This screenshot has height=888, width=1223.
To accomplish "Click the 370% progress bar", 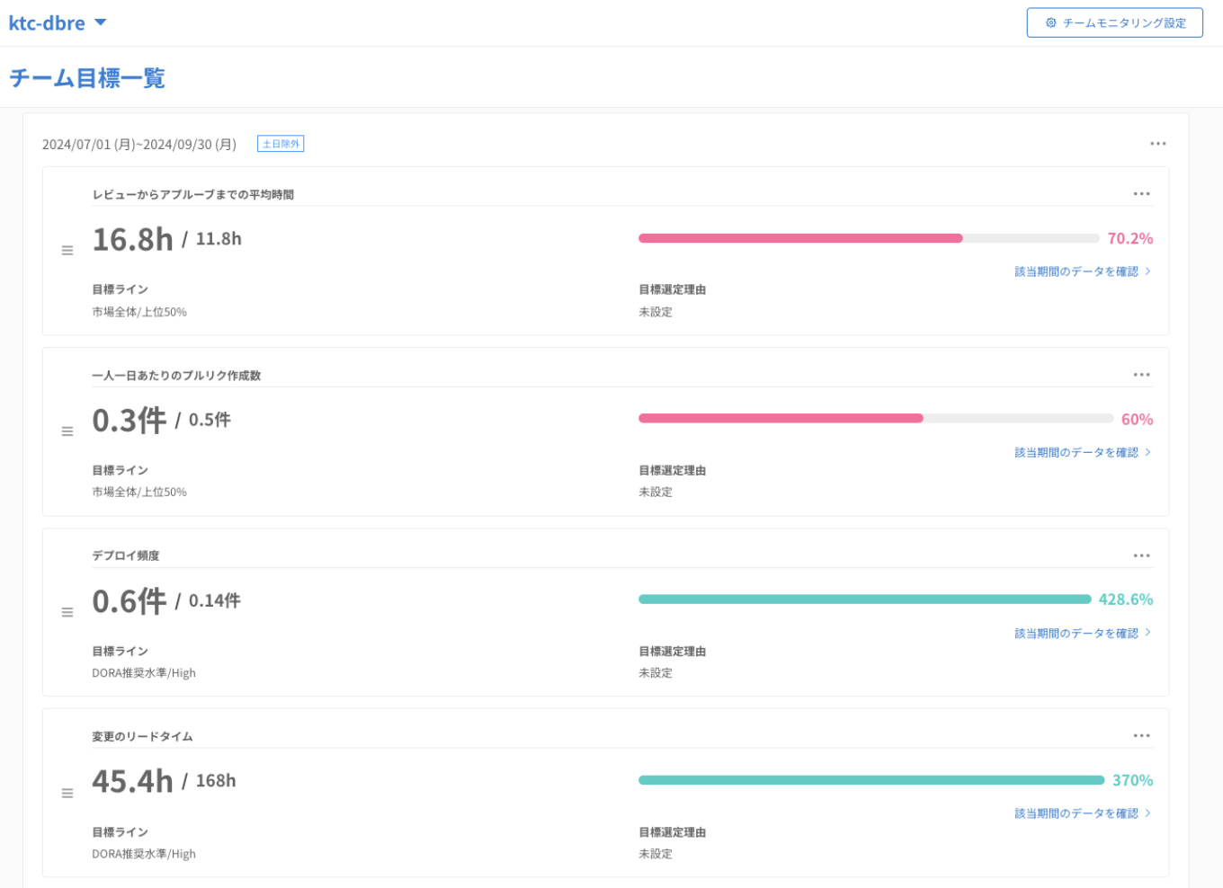I will point(871,780).
